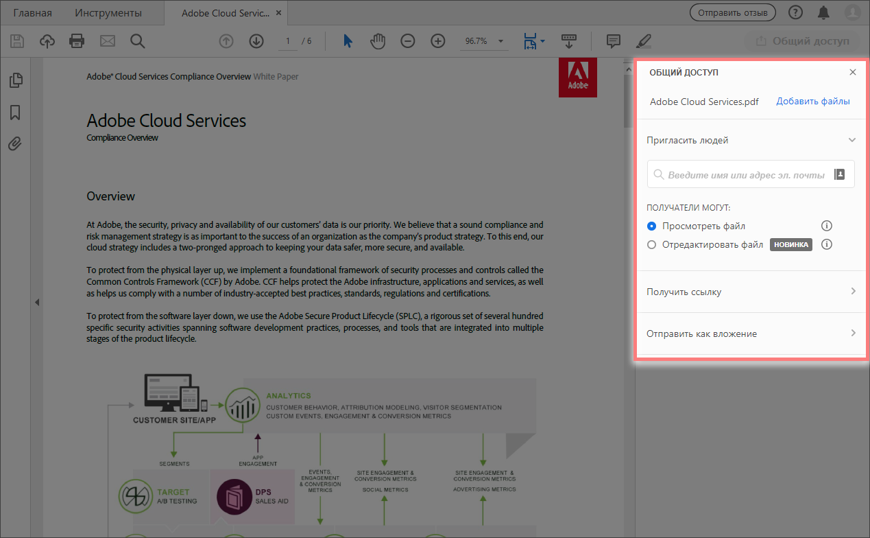Viewport: 870px width, 538px height.
Task: Close the Adobe Cloud Servic... document tab
Action: pyautogui.click(x=278, y=13)
